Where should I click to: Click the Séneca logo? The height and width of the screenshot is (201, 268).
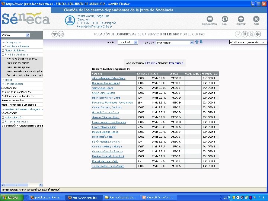pyautogui.click(x=26, y=19)
